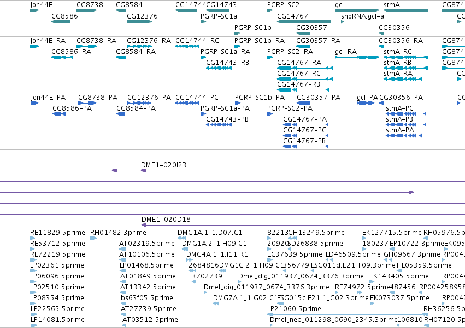The width and height of the screenshot is (465, 328).
Task: Click the stmA-RC transcript
Action: click(x=406, y=57)
